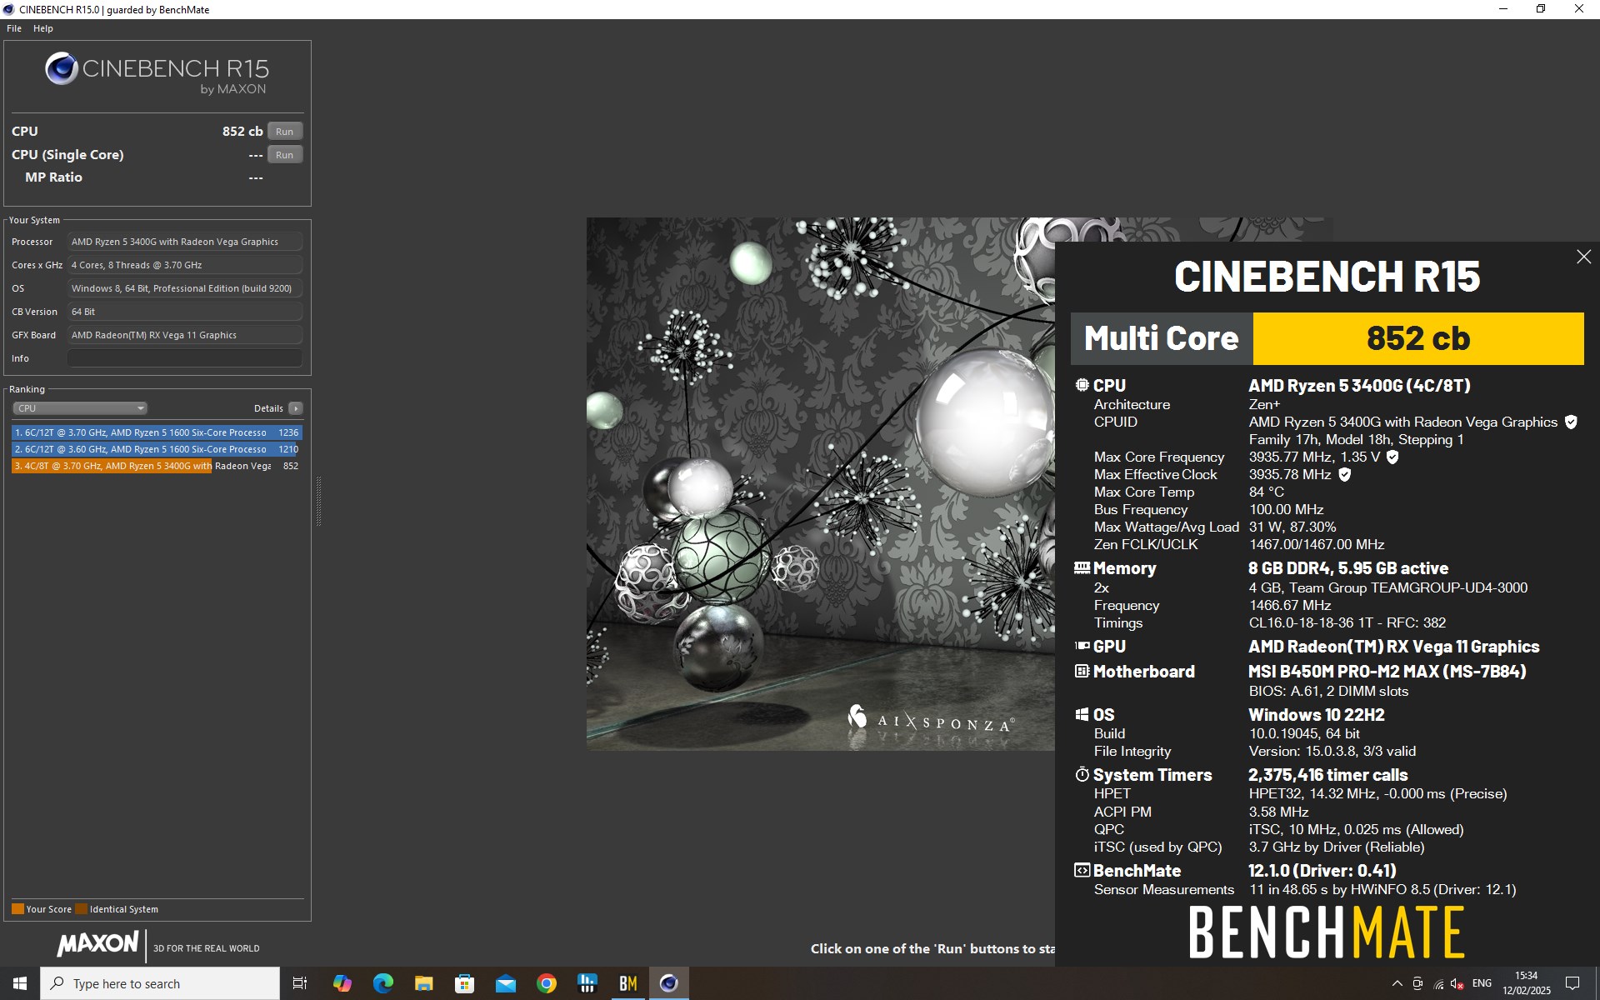Run the multi-core CPU benchmark
This screenshot has height=1000, width=1600.
click(284, 132)
